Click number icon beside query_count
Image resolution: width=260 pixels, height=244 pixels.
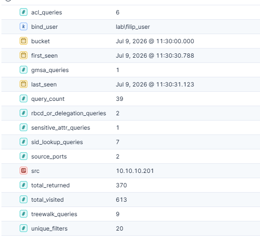coord(24,98)
